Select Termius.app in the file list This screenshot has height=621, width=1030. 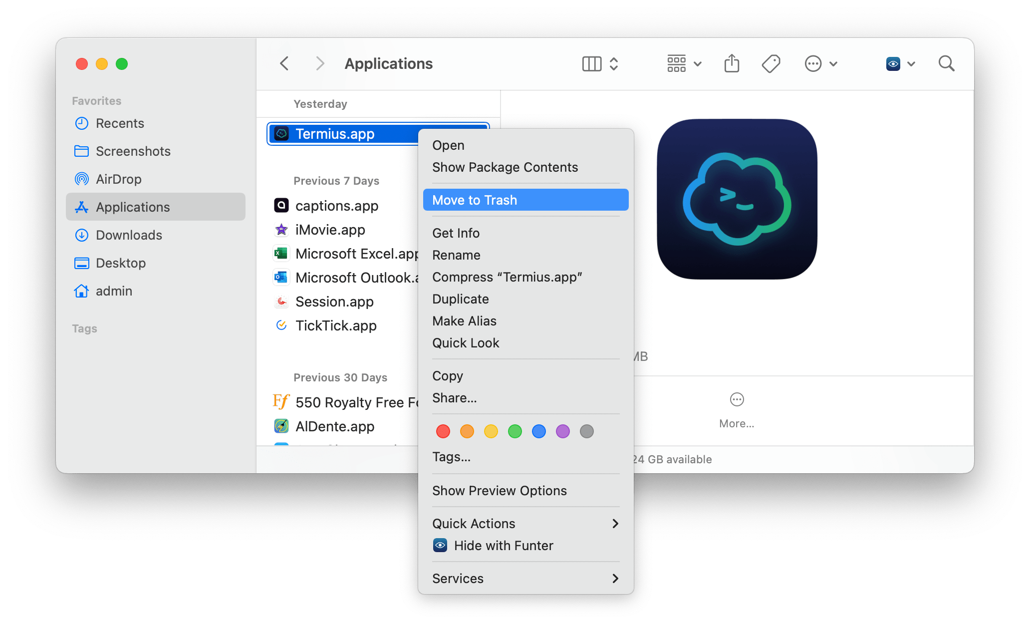tap(343, 134)
